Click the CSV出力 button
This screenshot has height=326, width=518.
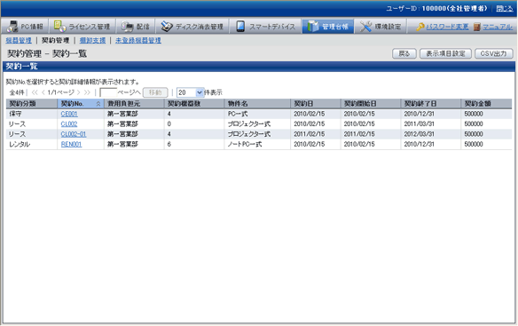[x=493, y=53]
